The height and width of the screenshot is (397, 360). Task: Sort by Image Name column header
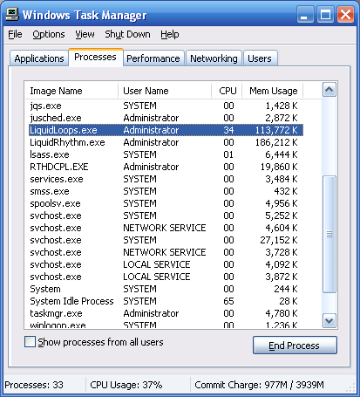click(71, 91)
